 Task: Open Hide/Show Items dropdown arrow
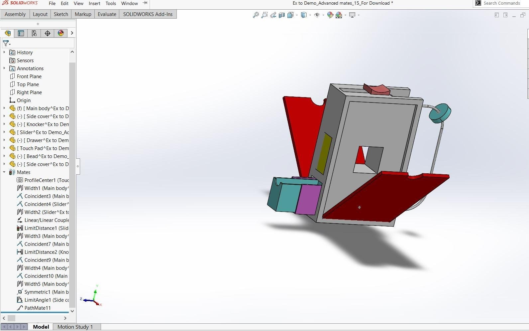tap(323, 15)
